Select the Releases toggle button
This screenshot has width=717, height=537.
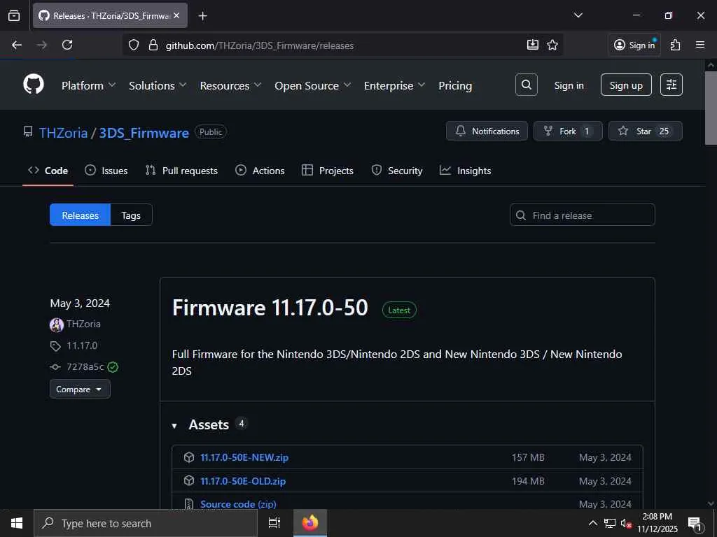[x=80, y=215]
